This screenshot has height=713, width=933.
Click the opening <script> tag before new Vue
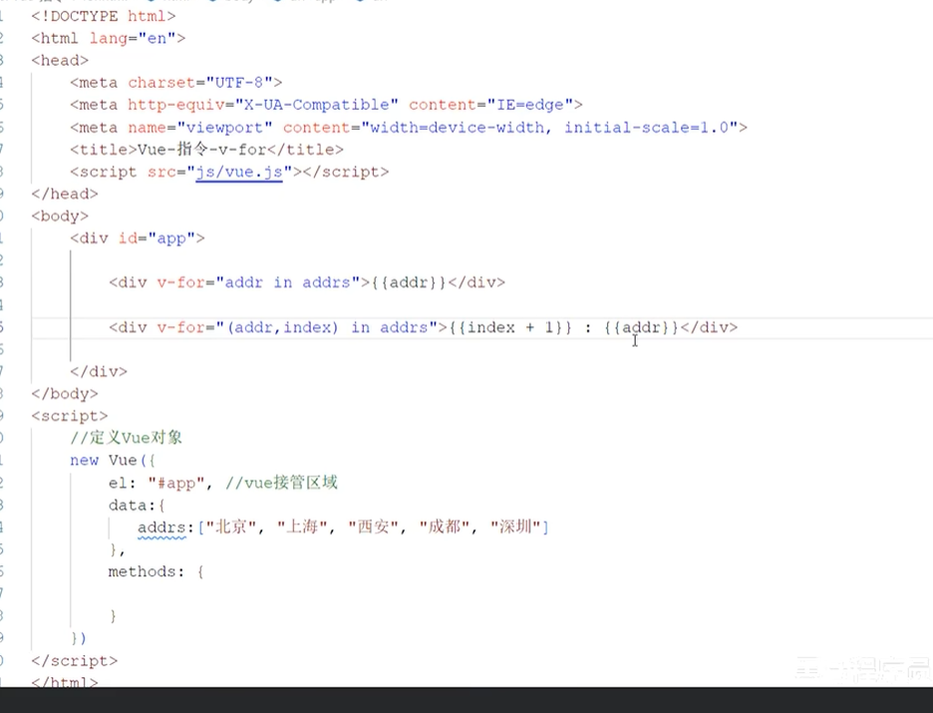[70, 416]
